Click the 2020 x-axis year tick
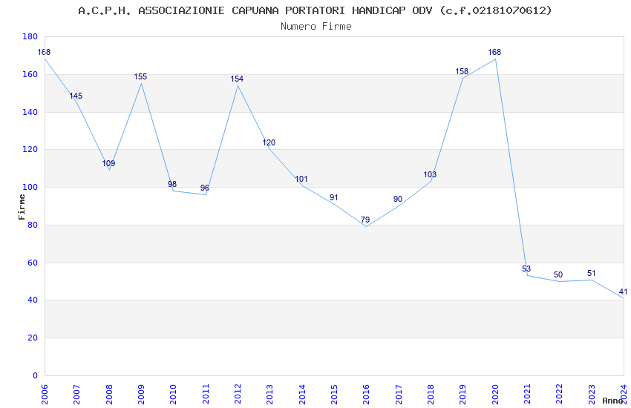The height and width of the screenshot is (408, 631). tap(495, 394)
